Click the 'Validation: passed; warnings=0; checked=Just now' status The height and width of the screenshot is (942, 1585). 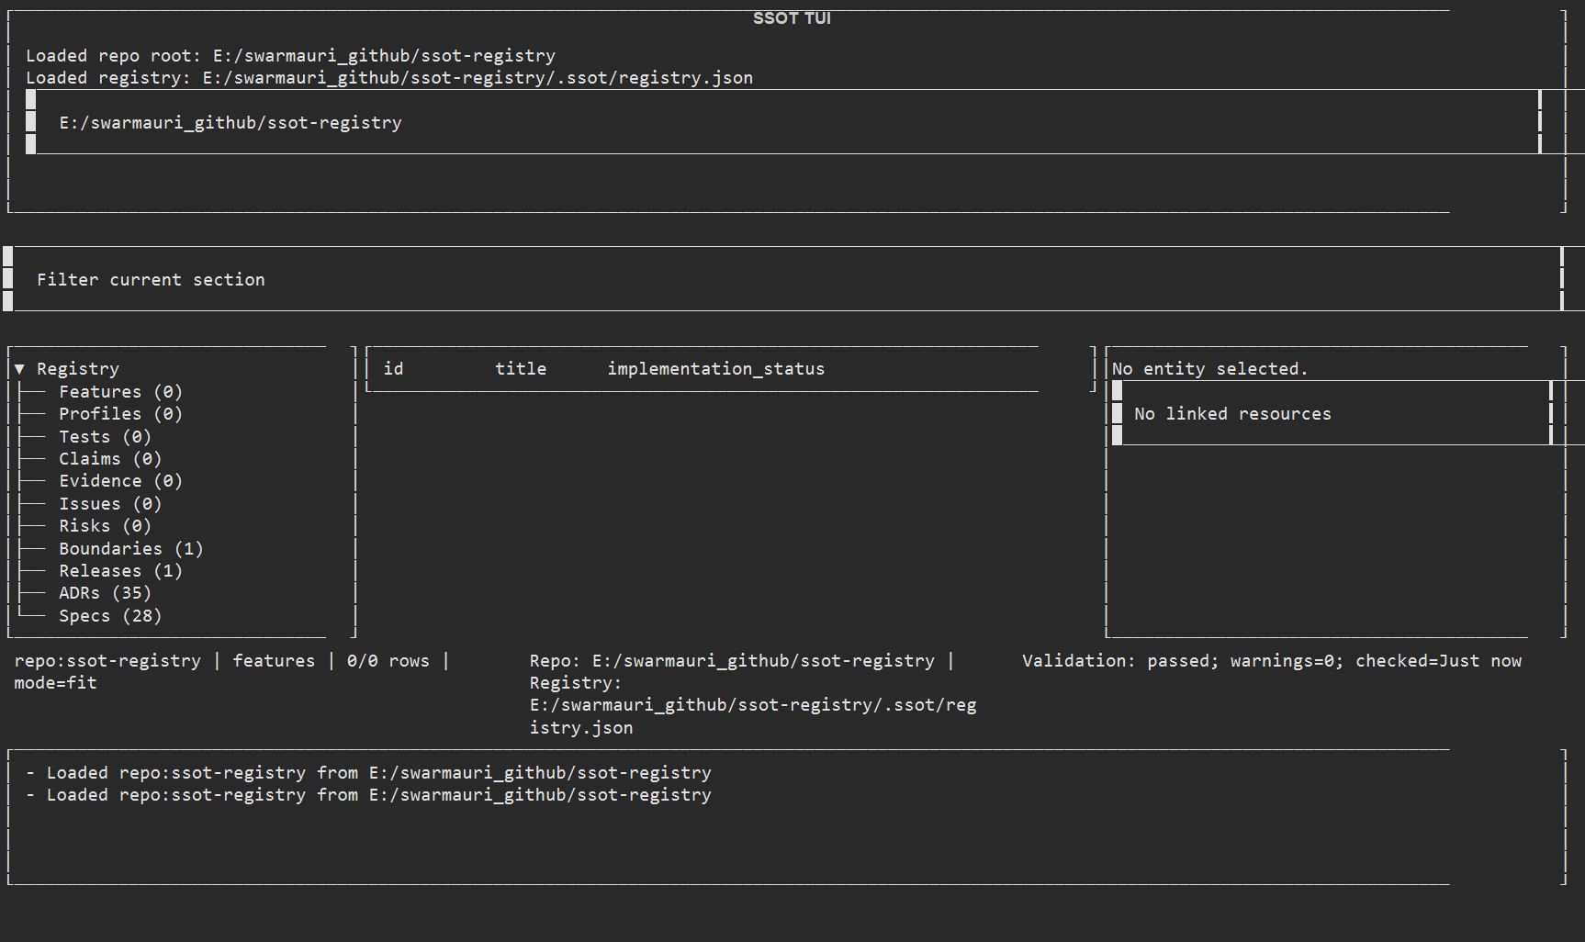pos(1272,661)
